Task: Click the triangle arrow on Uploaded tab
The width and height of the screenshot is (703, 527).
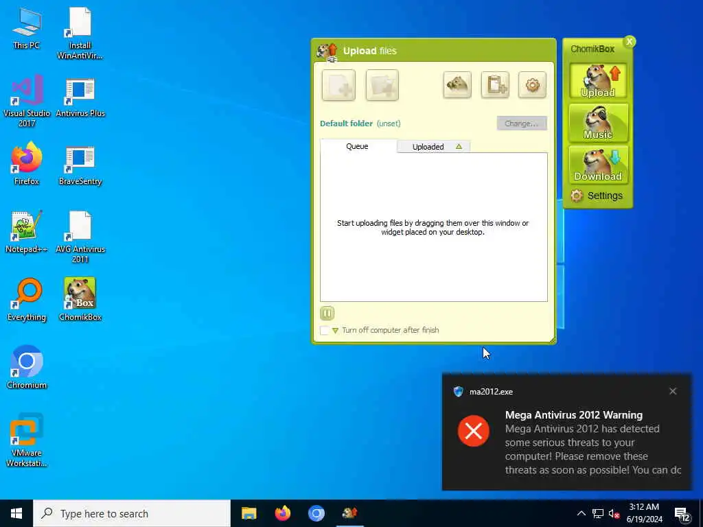Action: coord(459,147)
